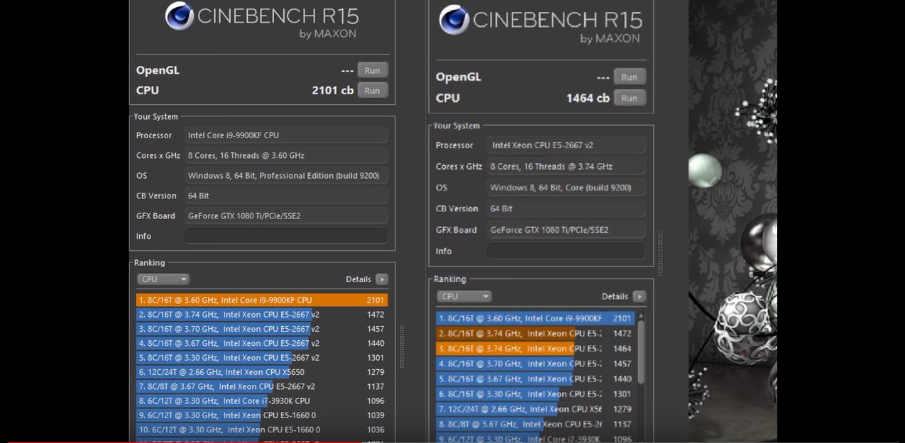Select left window row with score 1301

[262, 358]
